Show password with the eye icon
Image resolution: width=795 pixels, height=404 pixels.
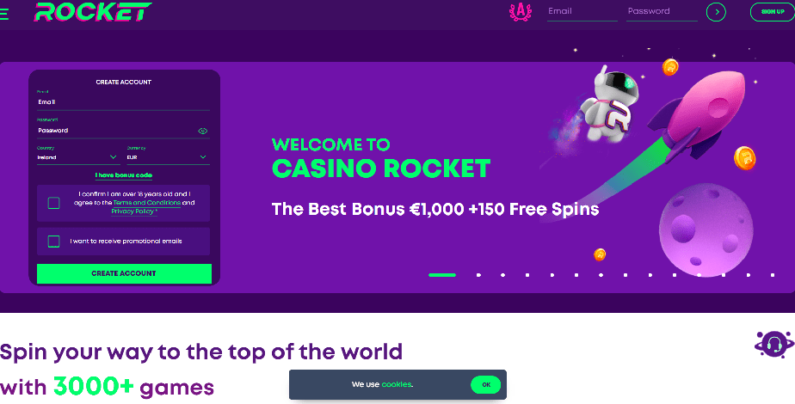tap(203, 131)
